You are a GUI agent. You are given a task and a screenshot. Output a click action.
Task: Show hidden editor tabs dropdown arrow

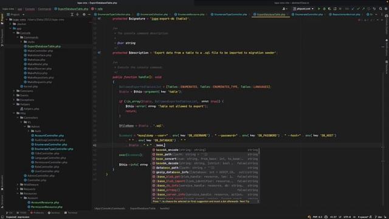tap(377, 15)
